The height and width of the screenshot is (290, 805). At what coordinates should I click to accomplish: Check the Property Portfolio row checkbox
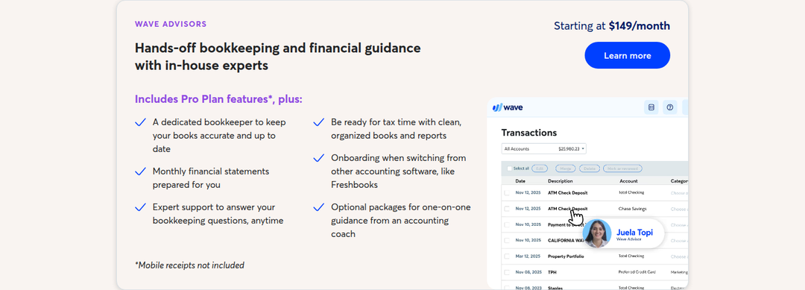coord(507,256)
